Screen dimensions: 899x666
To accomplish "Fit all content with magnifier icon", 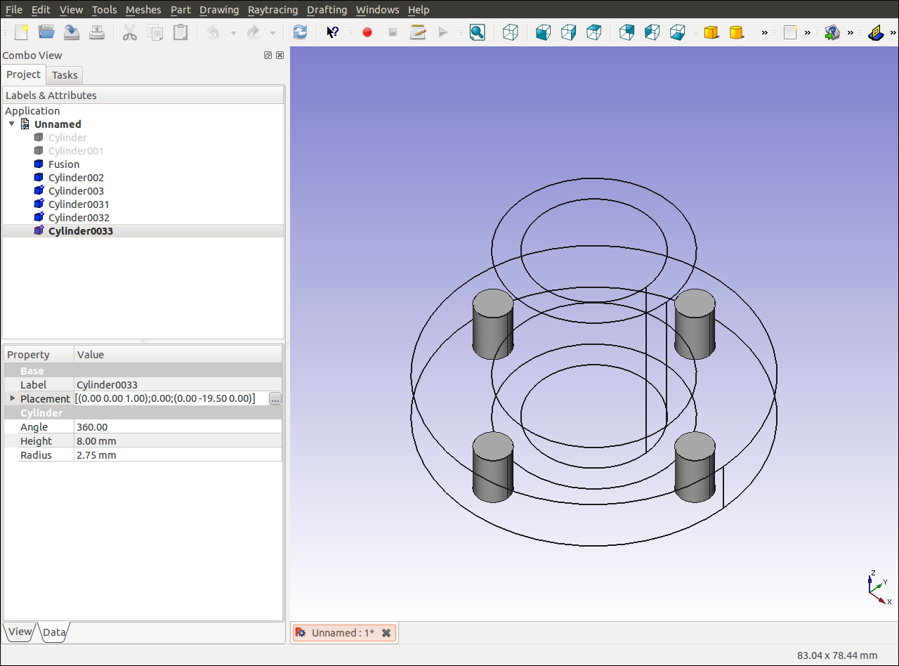I will 477,32.
